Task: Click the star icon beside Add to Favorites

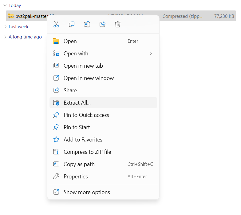Action: point(56,140)
